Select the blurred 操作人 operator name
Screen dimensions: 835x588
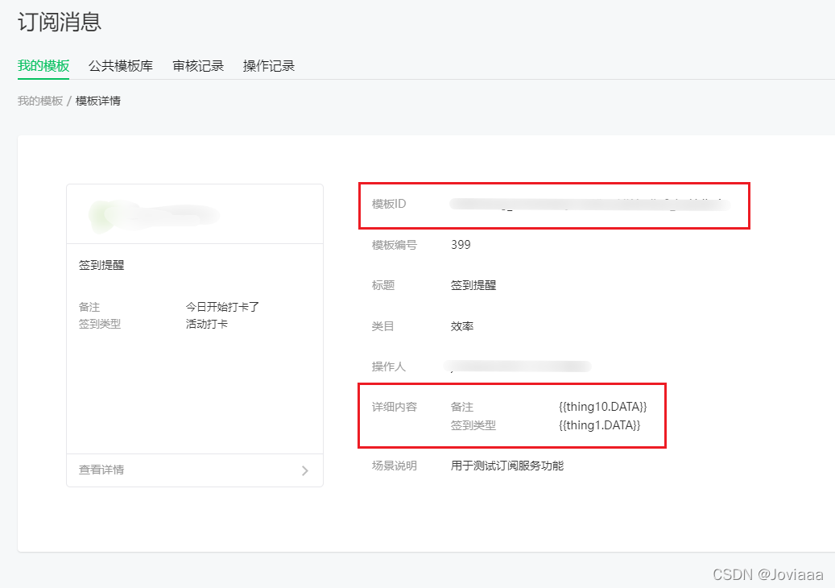[515, 366]
